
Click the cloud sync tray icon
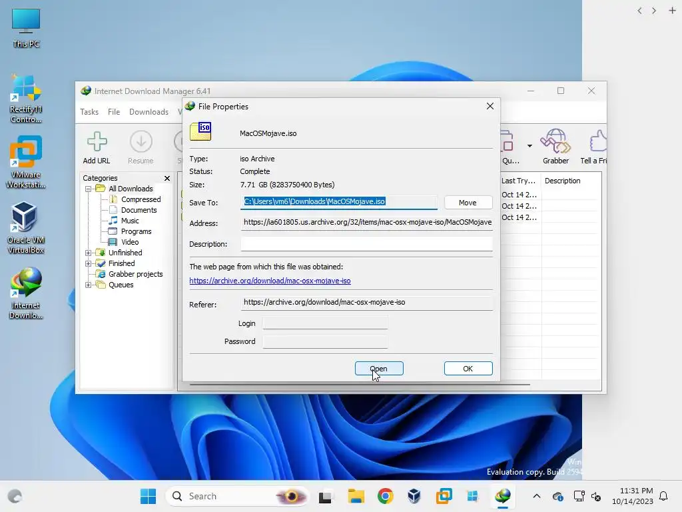pyautogui.click(x=558, y=496)
